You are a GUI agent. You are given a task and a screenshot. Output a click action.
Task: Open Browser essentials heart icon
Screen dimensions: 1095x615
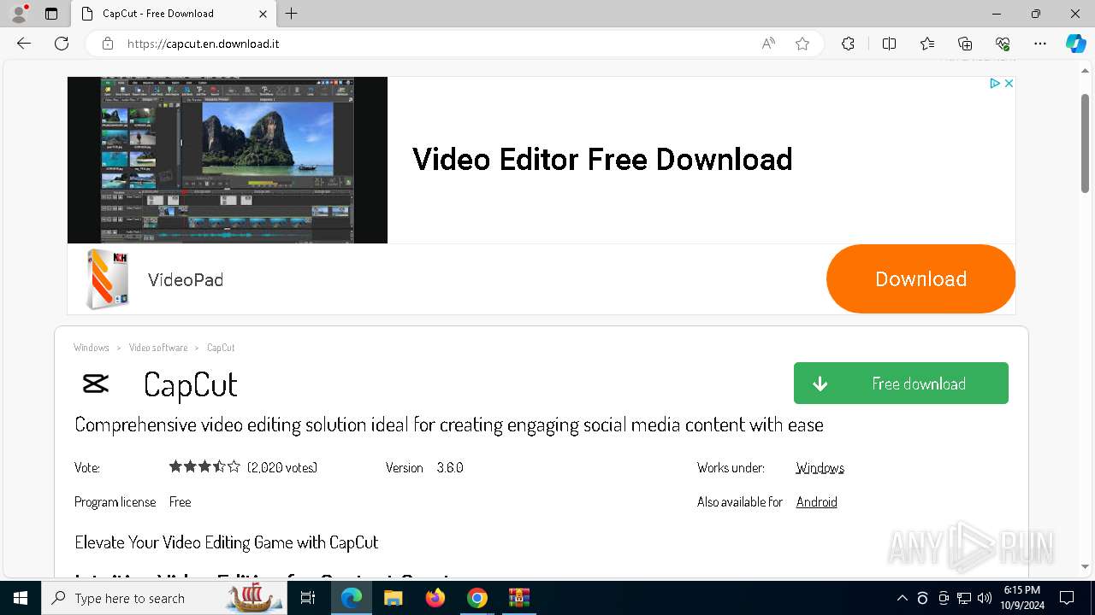pos(1003,44)
